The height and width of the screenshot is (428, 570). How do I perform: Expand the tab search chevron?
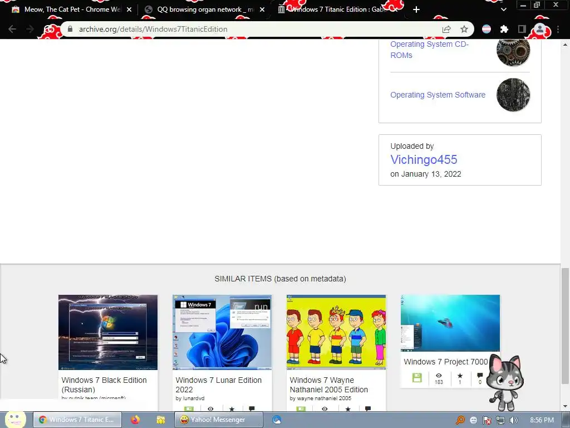pos(503,9)
